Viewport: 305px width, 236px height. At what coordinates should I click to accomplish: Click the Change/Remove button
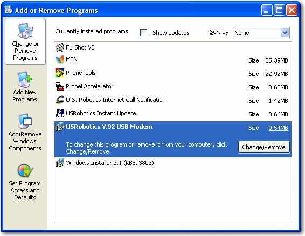(264, 147)
